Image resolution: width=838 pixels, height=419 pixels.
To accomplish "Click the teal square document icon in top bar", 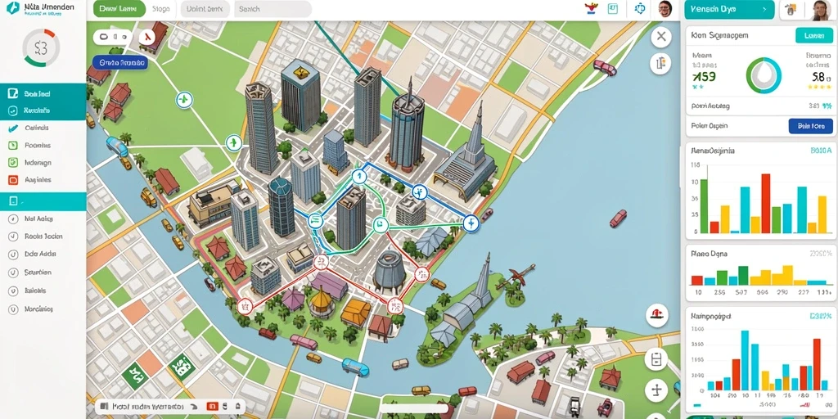I will tap(613, 8).
